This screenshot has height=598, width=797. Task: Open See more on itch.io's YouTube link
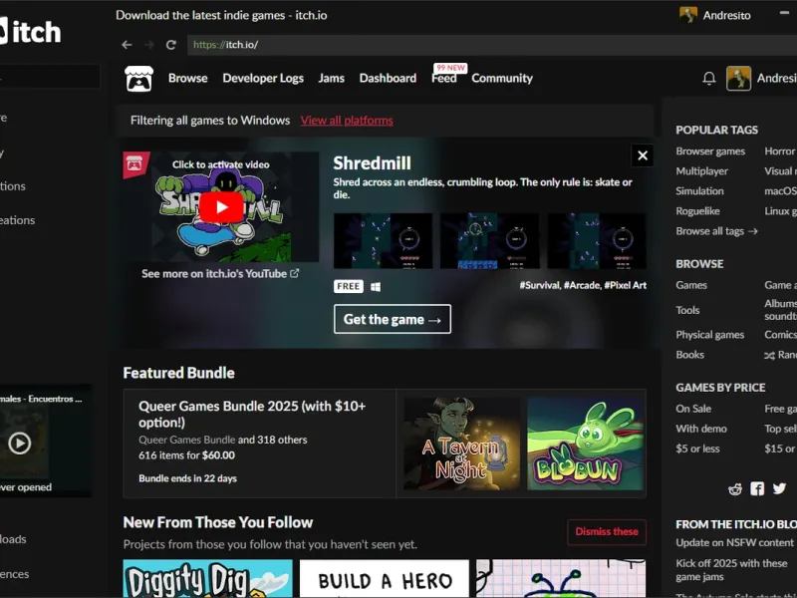(x=220, y=273)
